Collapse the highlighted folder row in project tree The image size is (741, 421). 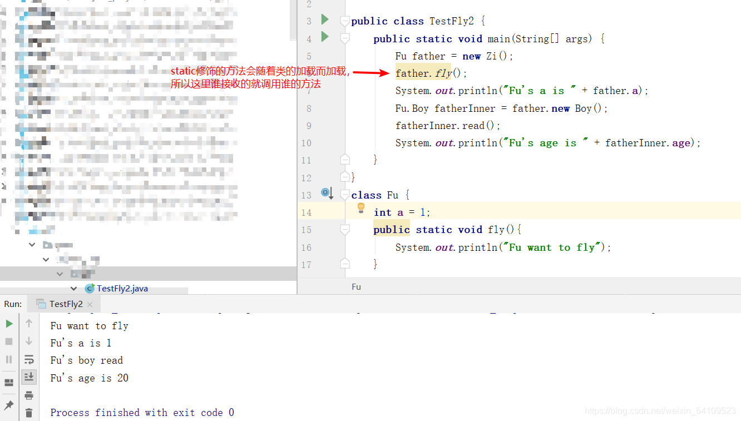coord(60,274)
